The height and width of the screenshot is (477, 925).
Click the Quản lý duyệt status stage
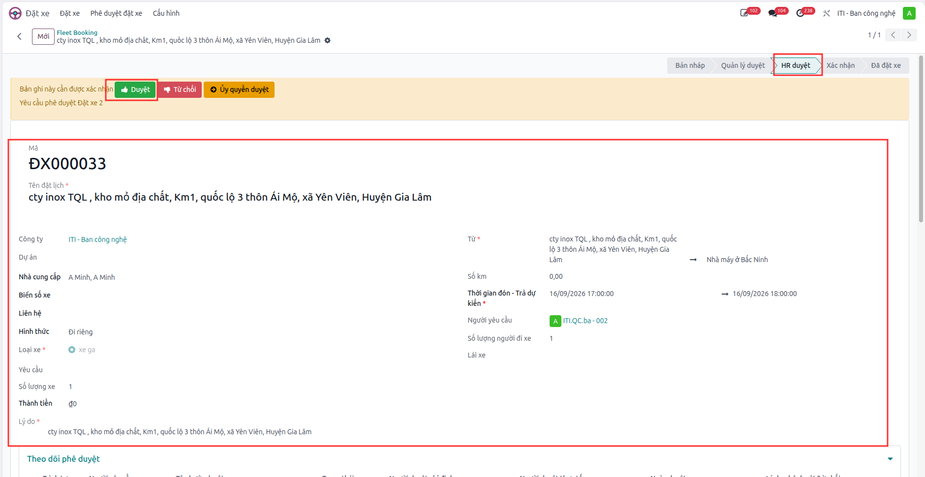point(743,65)
